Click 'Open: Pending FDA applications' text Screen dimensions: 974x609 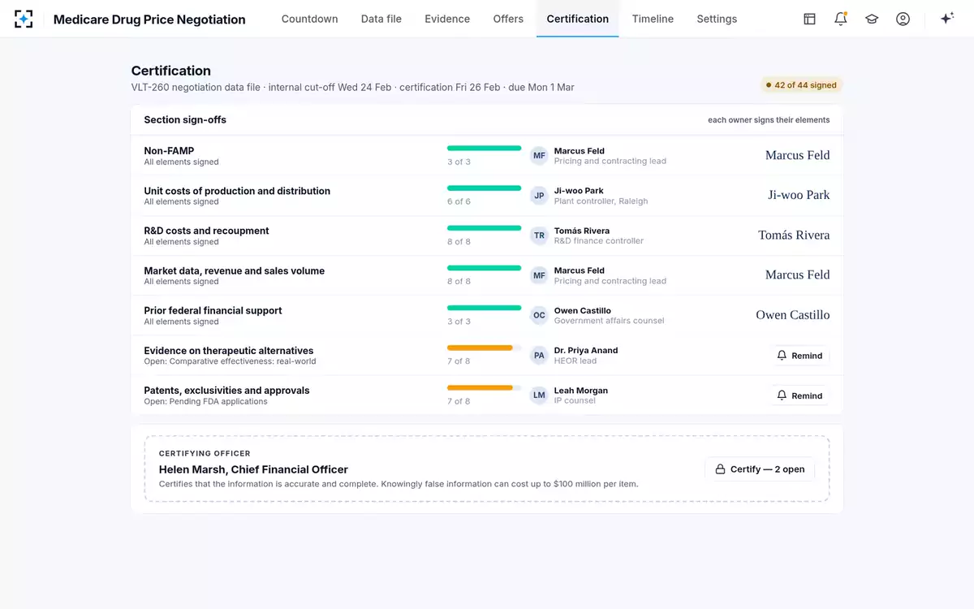pos(205,401)
